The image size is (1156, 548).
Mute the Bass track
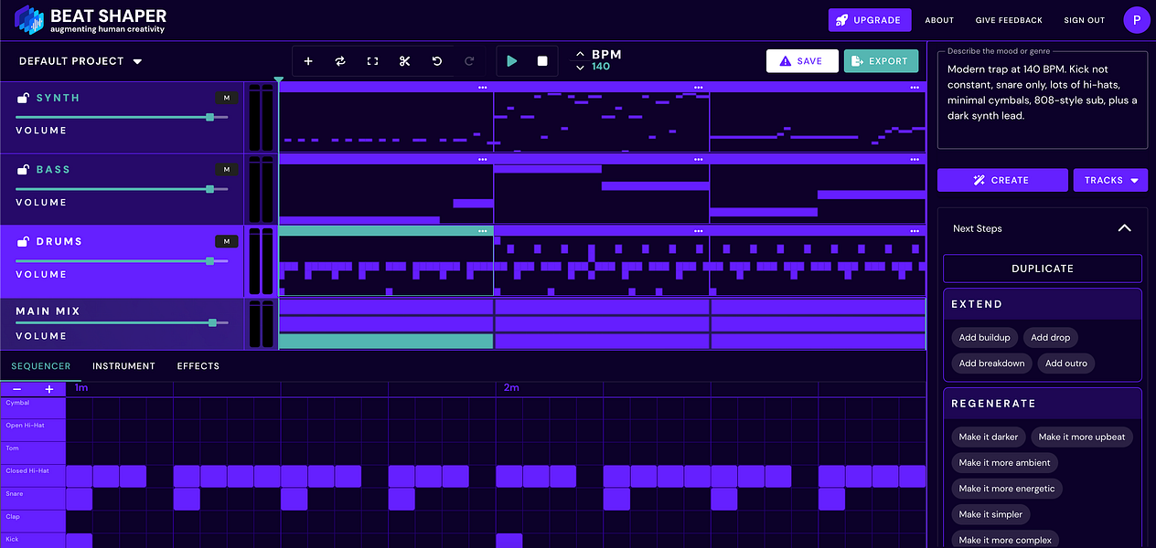point(227,170)
